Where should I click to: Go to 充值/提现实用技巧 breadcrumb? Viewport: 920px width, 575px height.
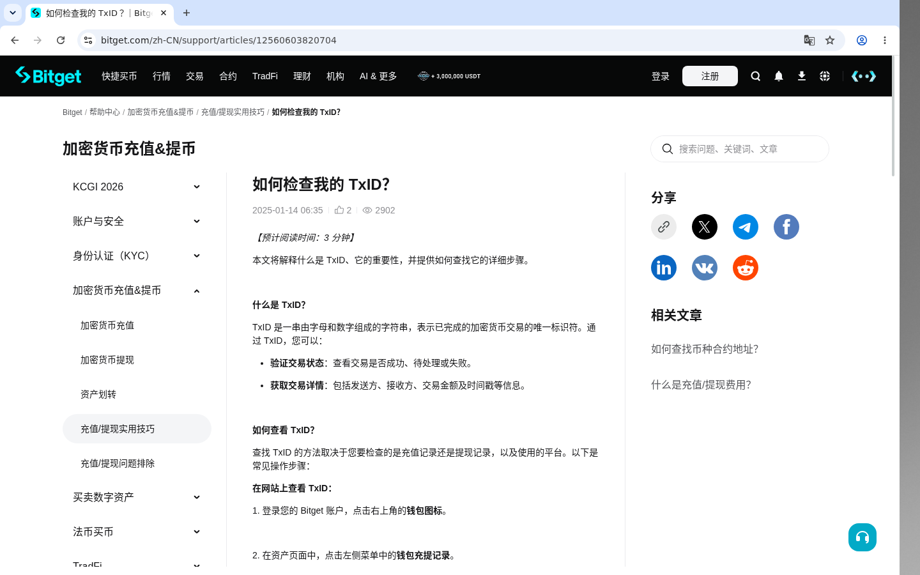pyautogui.click(x=233, y=112)
